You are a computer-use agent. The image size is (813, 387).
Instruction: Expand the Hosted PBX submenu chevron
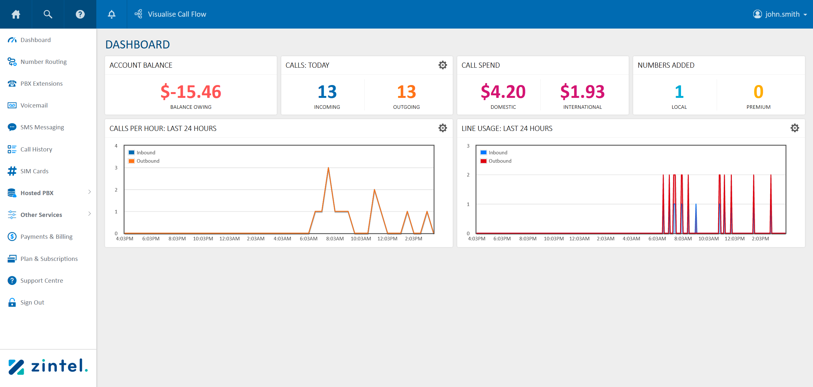[90, 192]
